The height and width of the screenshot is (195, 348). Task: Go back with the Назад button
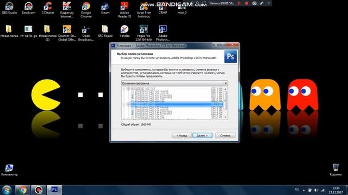pos(182,135)
